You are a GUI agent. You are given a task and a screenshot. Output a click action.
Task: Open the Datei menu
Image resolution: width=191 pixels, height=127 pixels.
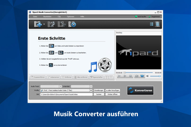pos(35,16)
